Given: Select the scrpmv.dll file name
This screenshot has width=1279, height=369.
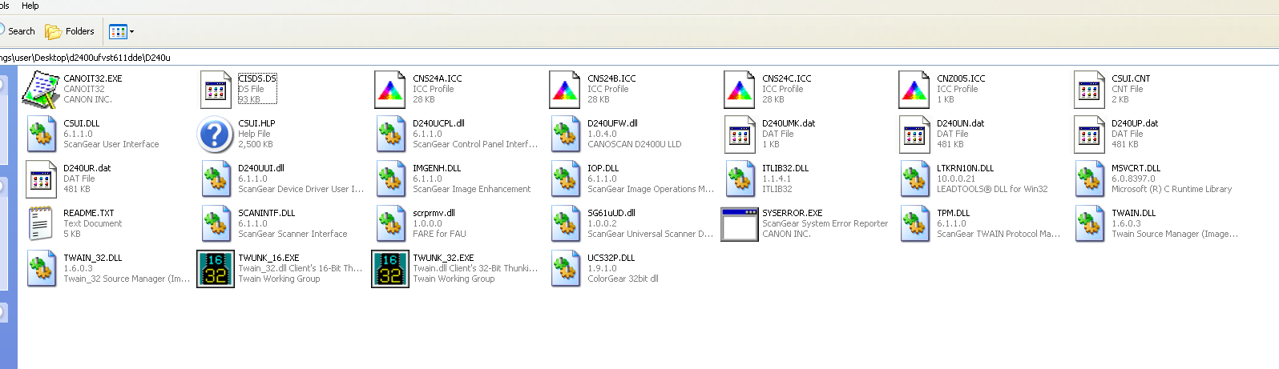Looking at the screenshot, I should click(434, 213).
